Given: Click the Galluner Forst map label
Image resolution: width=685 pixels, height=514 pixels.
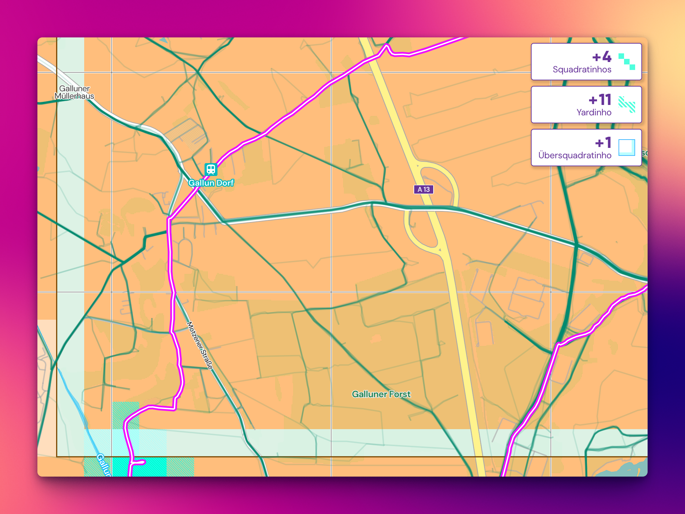Looking at the screenshot, I should 381,394.
